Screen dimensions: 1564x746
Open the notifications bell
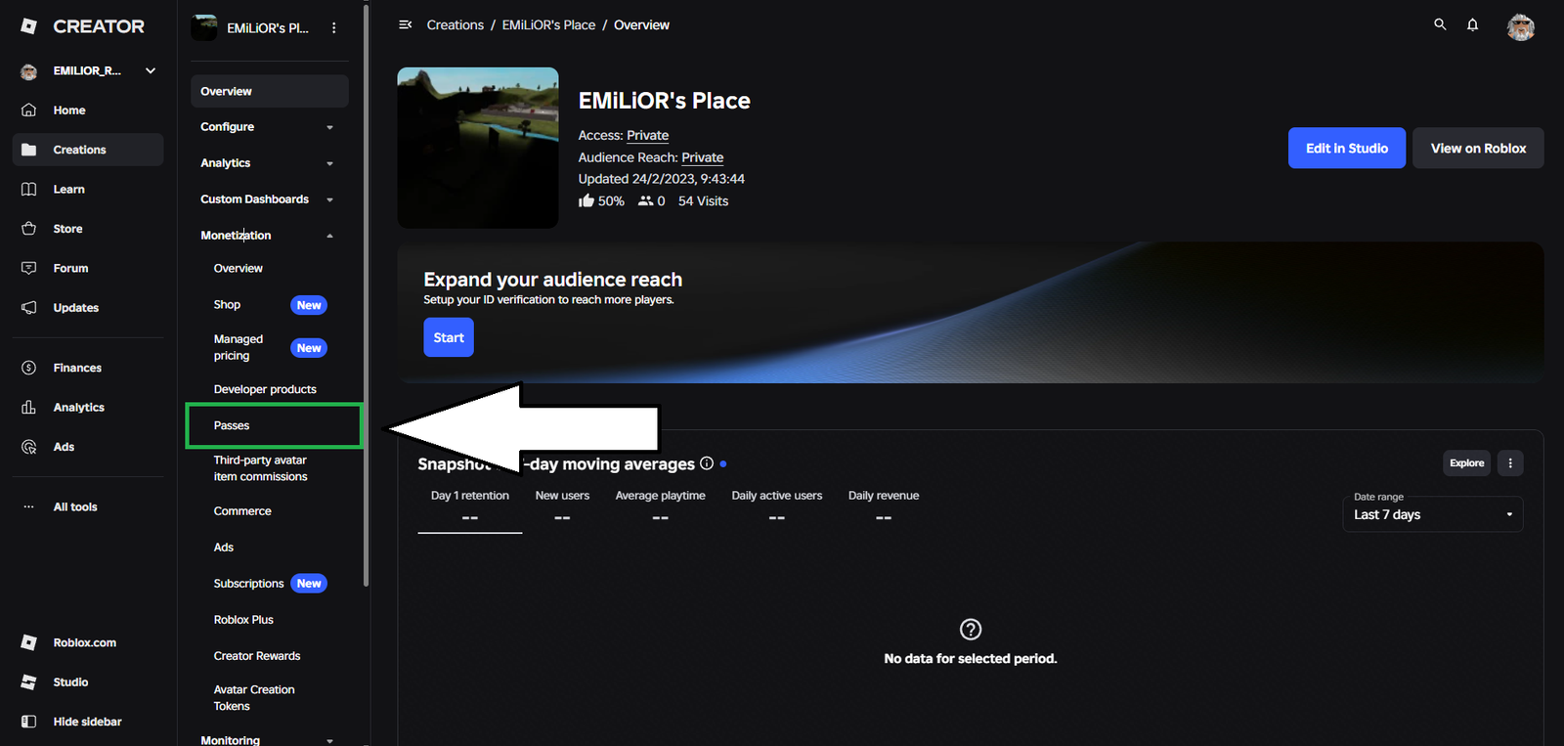click(1472, 24)
